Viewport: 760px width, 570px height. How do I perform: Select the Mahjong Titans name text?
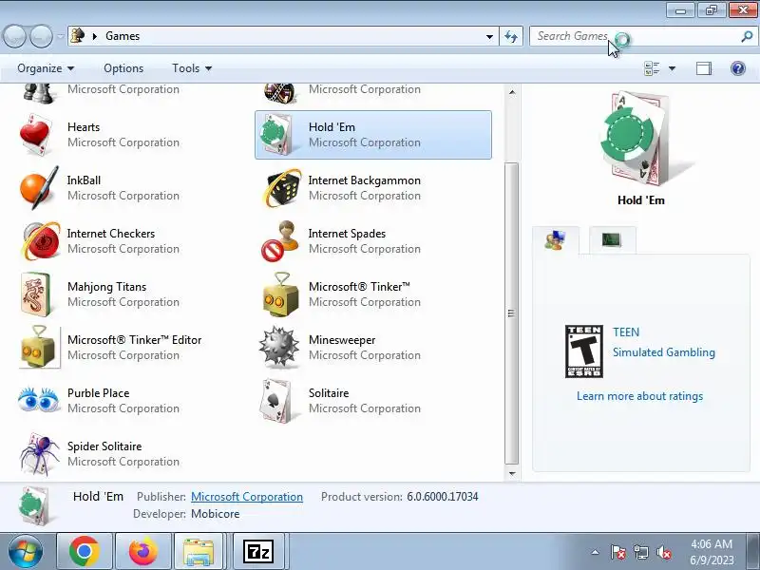106,287
